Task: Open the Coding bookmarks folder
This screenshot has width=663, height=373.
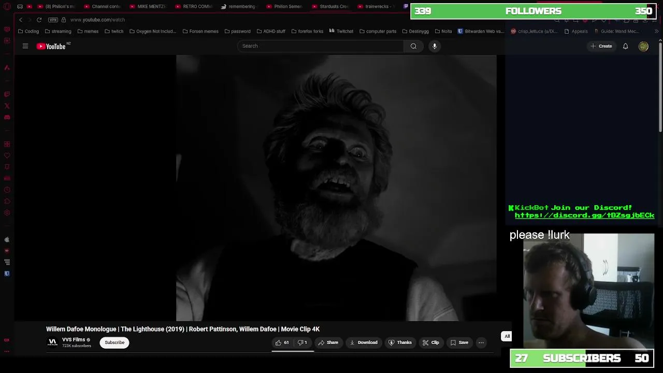Action: (28, 31)
